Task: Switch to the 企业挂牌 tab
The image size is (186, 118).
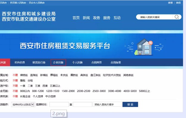Action: [58, 63]
